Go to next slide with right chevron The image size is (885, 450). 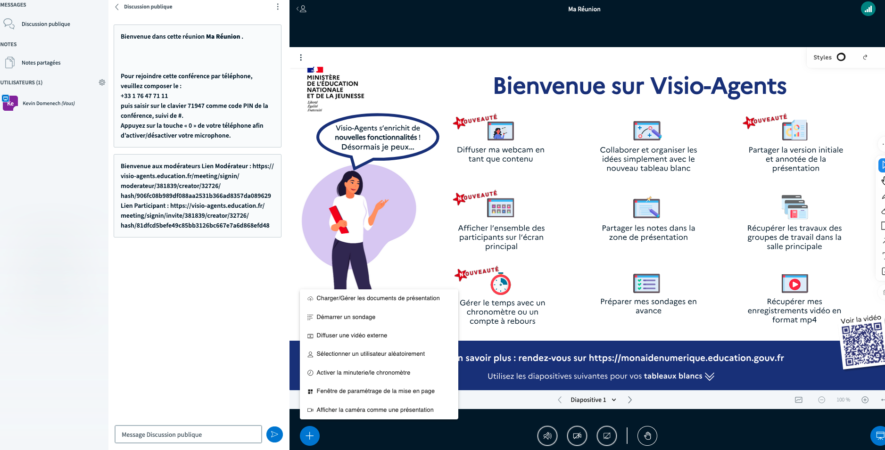pos(630,400)
